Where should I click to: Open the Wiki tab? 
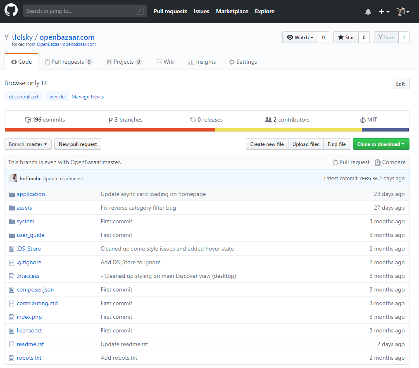[x=165, y=62]
